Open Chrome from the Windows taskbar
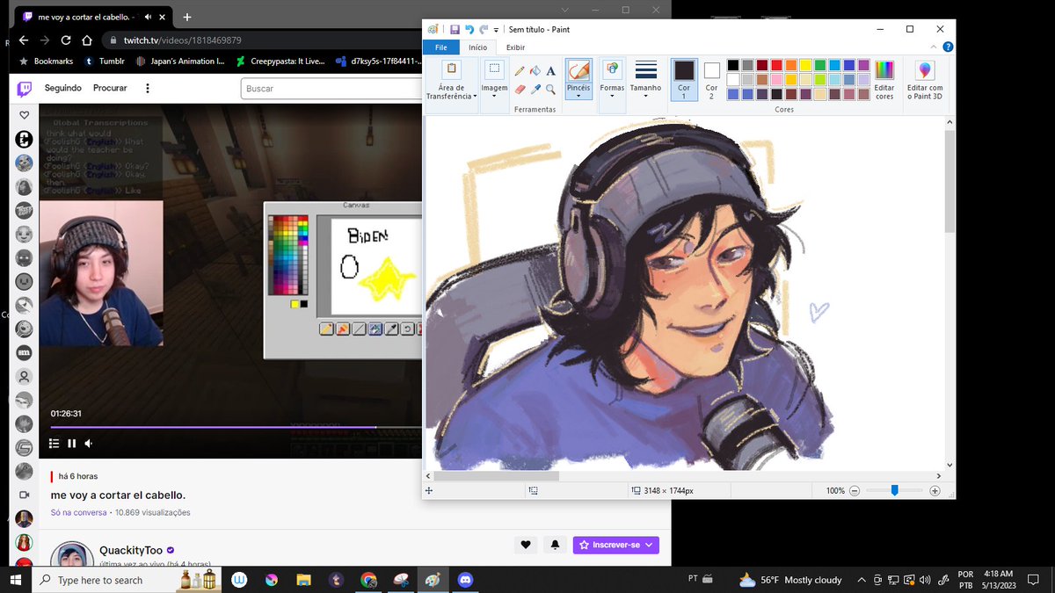 368,580
